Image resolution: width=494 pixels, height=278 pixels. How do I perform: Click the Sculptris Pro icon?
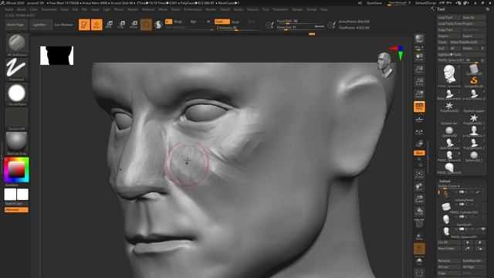[158, 25]
